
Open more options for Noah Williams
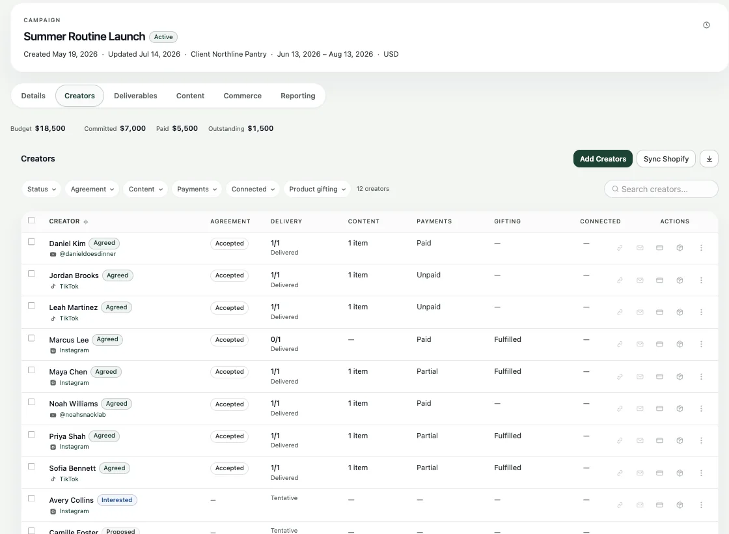701,408
